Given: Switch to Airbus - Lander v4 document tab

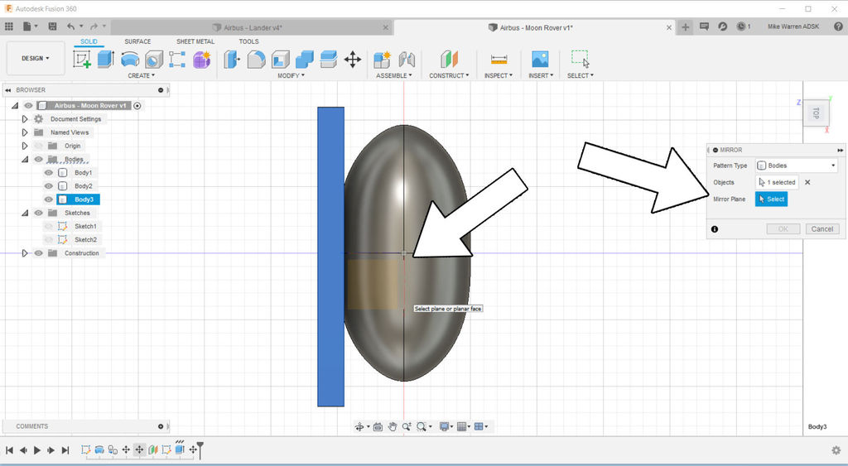Looking at the screenshot, I should coord(253,27).
